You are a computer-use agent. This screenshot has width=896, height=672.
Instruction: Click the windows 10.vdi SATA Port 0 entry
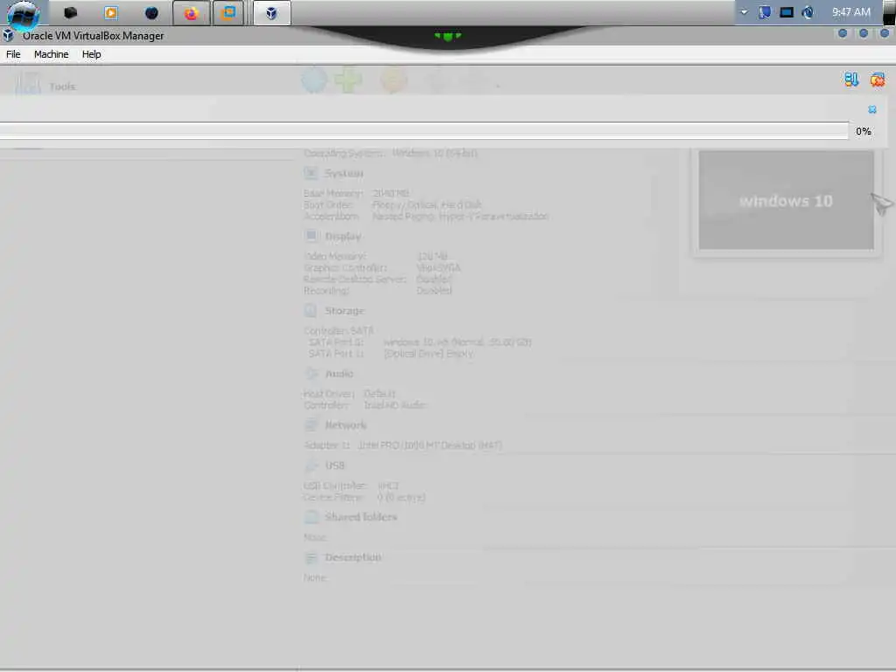458,342
